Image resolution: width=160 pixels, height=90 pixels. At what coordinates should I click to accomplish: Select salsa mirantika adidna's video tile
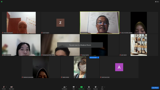139,23
